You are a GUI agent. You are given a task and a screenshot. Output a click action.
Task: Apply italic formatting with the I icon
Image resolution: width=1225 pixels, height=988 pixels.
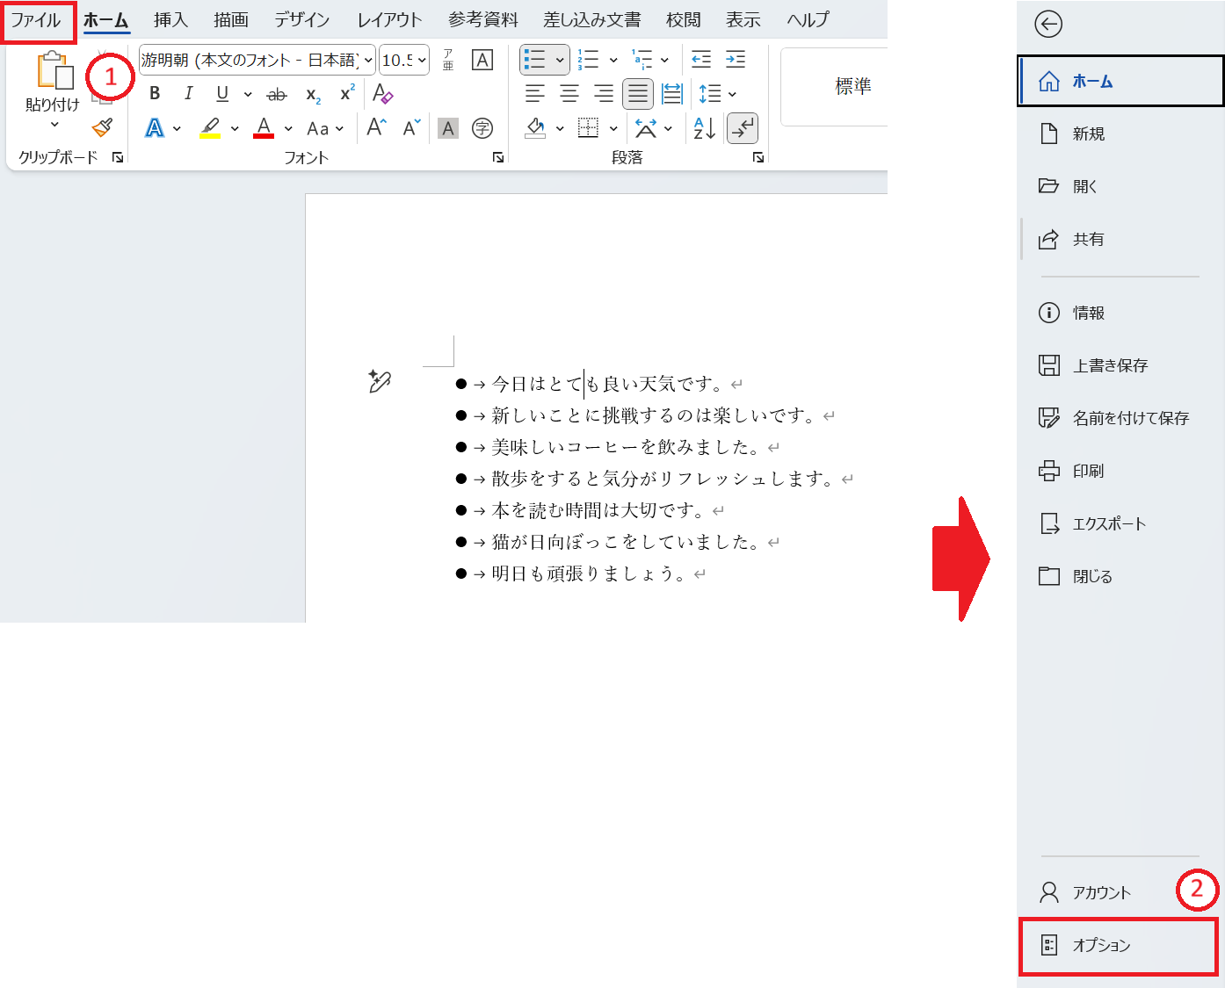tap(188, 94)
